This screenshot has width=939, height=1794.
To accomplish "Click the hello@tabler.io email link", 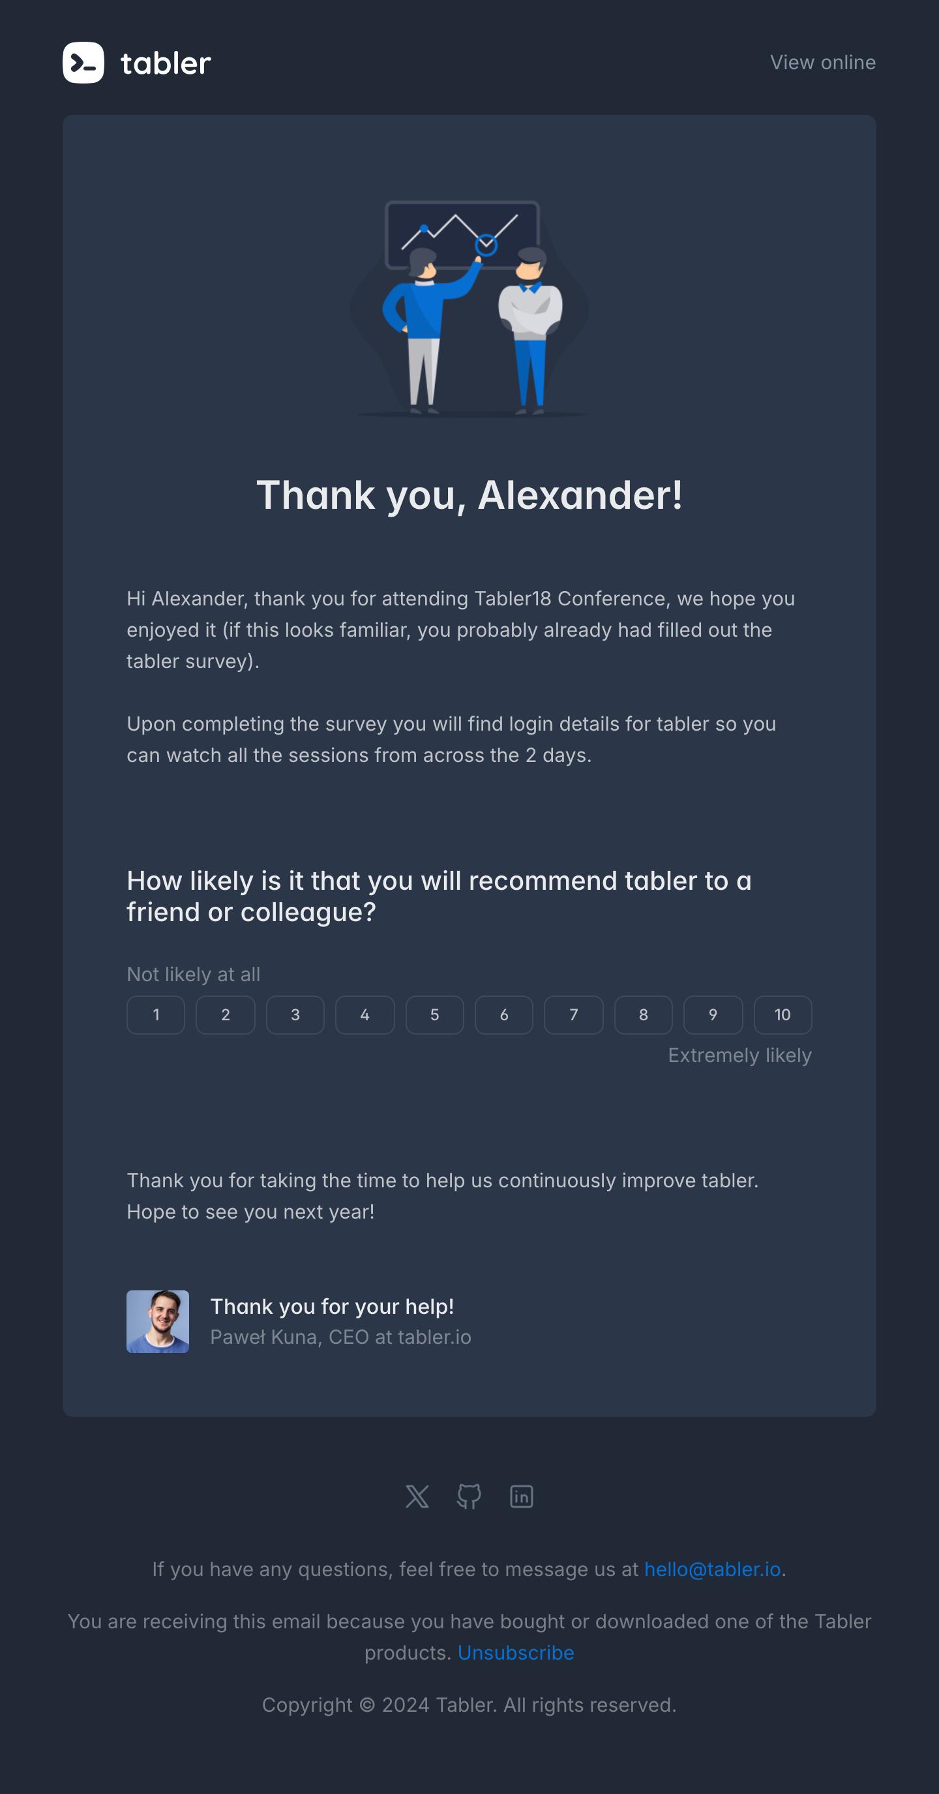I will tap(712, 1569).
